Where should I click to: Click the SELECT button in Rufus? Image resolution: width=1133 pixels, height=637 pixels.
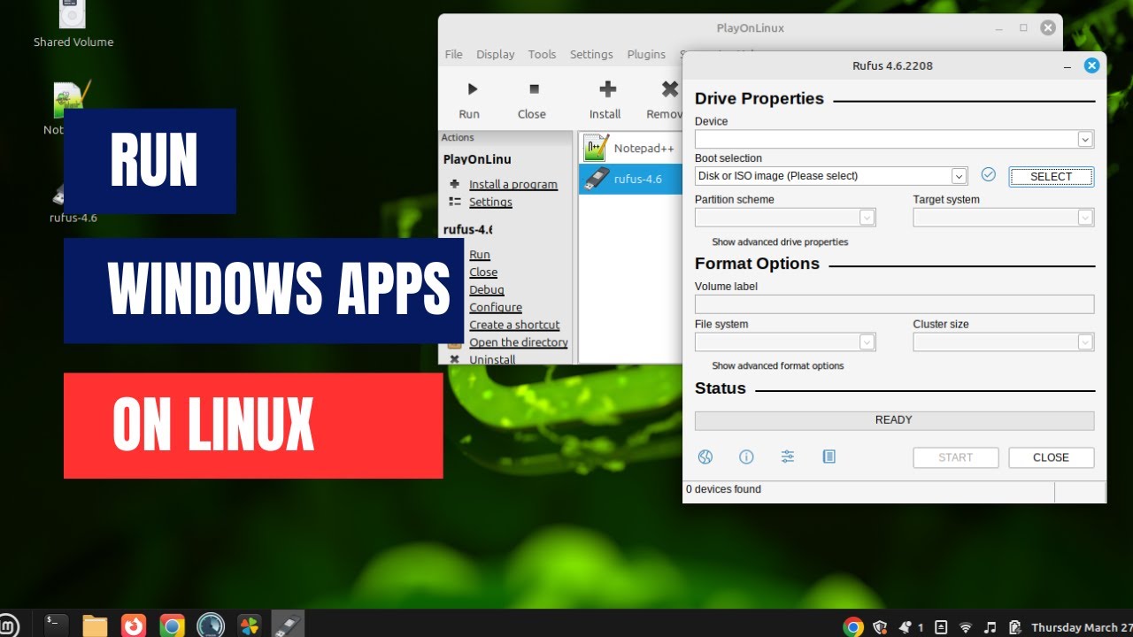click(x=1052, y=176)
